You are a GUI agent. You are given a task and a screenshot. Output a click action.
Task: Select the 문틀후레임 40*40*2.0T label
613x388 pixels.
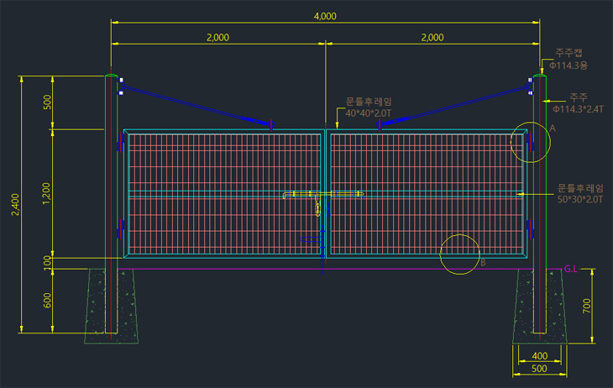point(369,107)
